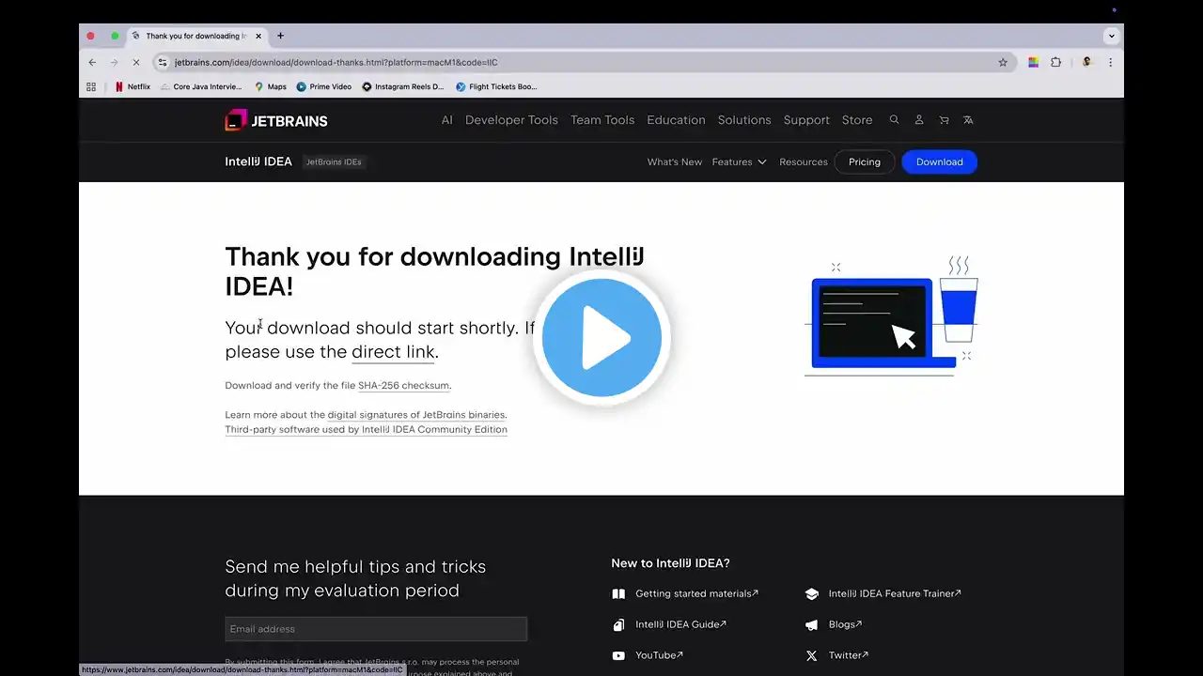Open digital signatures of JetBrains binaries link
This screenshot has width=1203, height=676.
point(416,415)
